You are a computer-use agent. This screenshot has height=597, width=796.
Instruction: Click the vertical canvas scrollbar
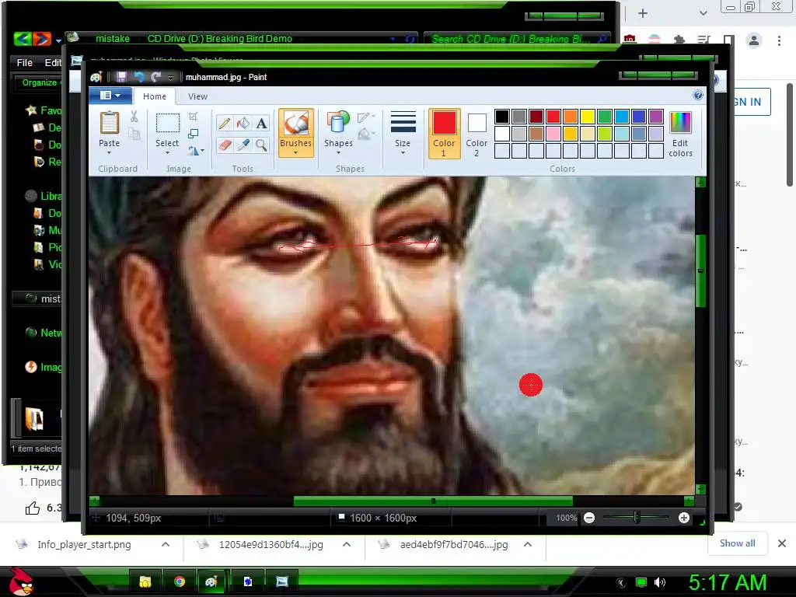coord(700,271)
